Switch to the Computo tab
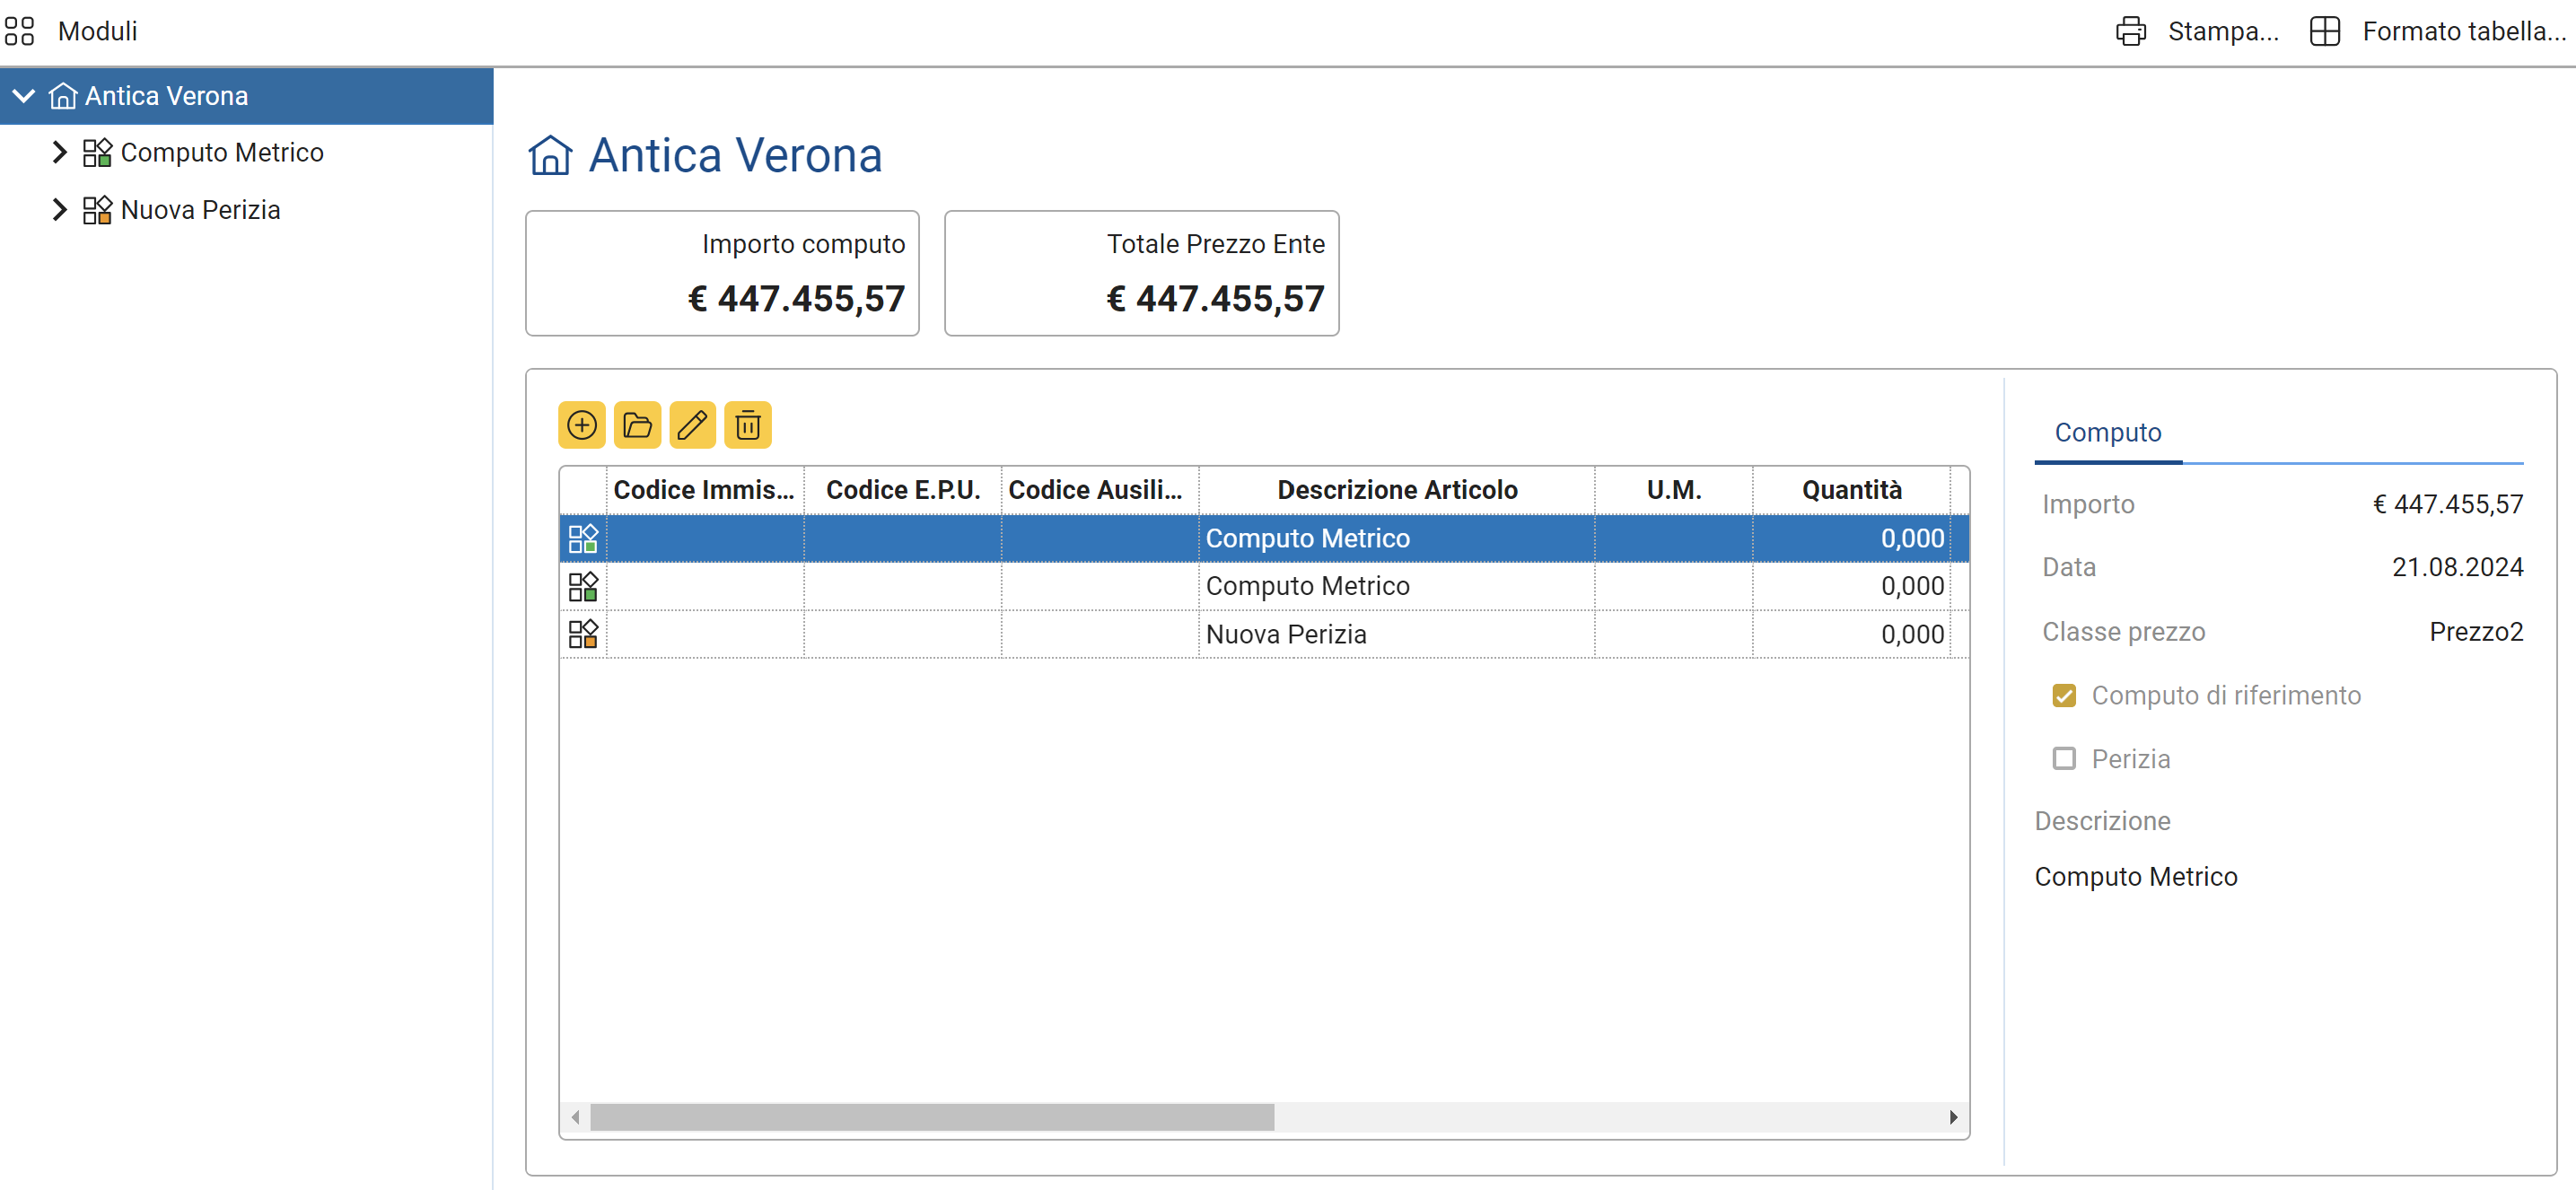This screenshot has width=2576, height=1190. [2107, 432]
